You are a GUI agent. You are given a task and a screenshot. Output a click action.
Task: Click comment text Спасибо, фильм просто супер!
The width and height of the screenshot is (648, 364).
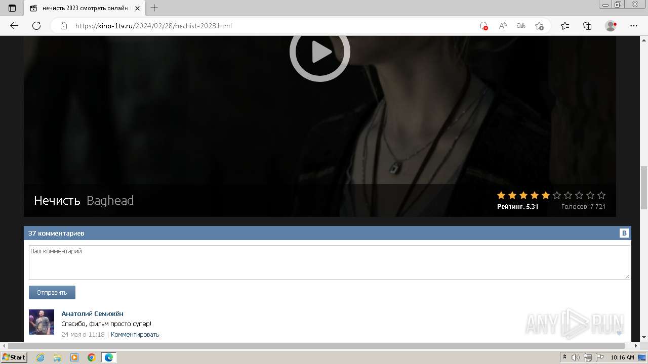(106, 324)
